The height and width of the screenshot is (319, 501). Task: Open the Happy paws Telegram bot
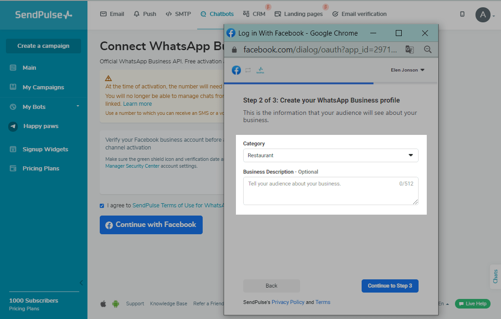(x=41, y=126)
